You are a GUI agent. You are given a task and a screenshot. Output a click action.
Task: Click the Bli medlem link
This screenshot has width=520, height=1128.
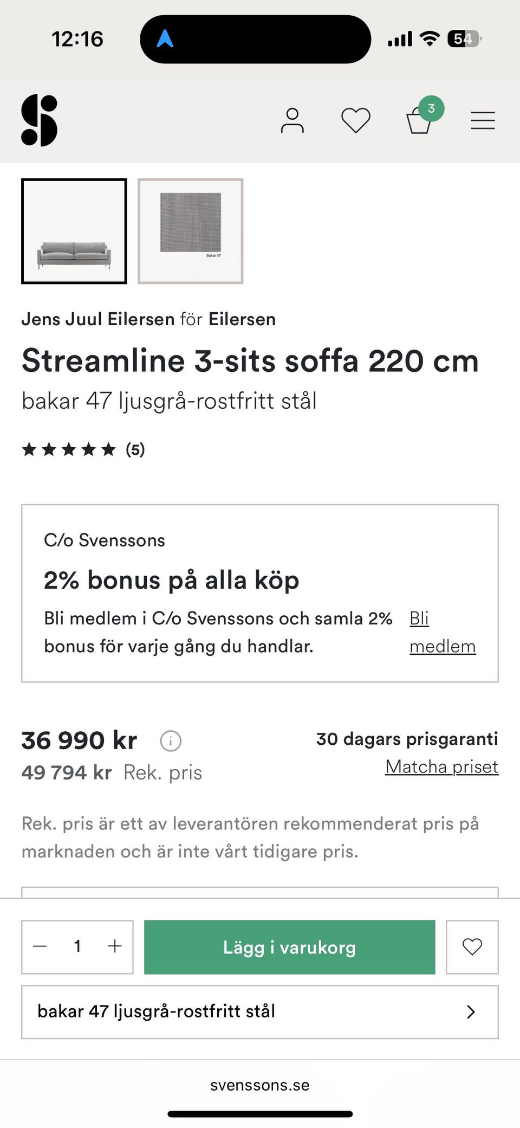pyautogui.click(x=442, y=632)
